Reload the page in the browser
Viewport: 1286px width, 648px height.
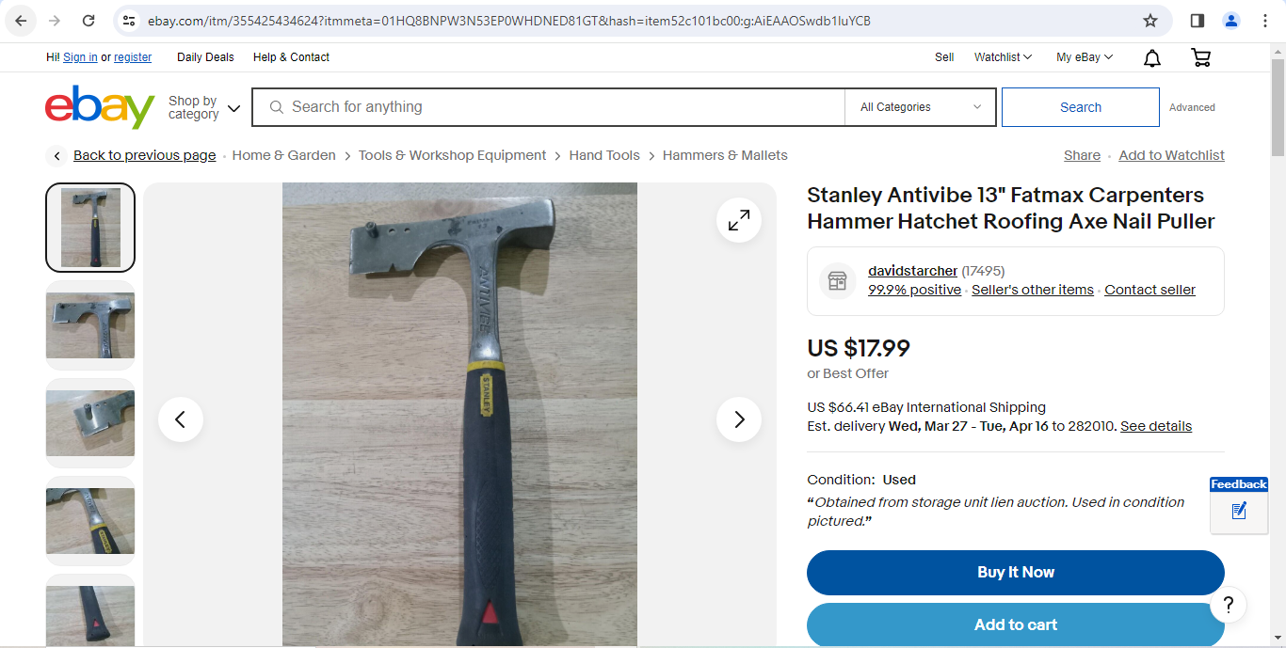pyautogui.click(x=88, y=21)
